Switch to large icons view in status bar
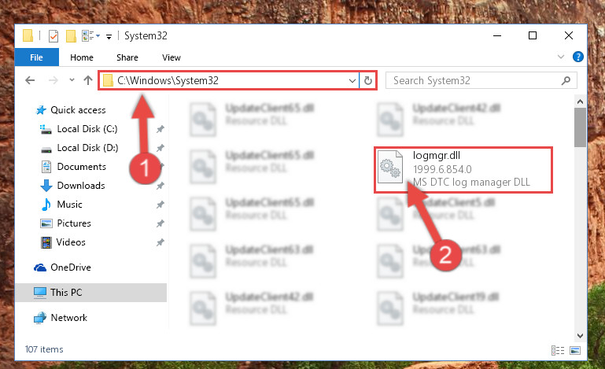Image resolution: width=605 pixels, height=369 pixels. 575,350
